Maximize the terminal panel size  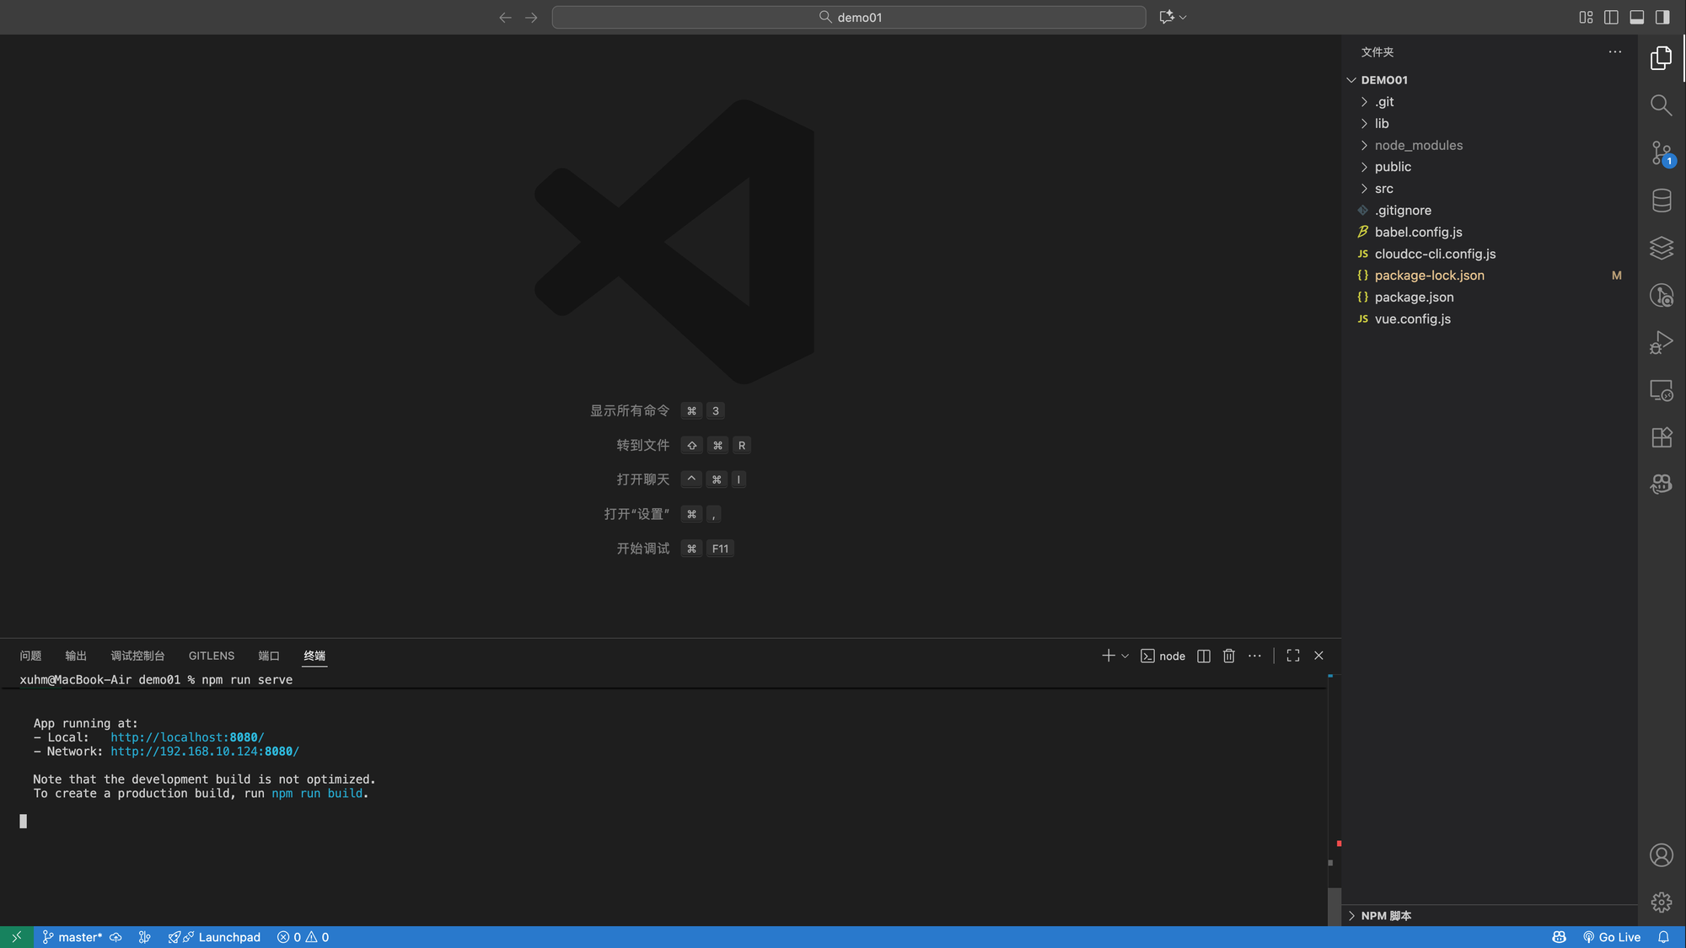[x=1293, y=656]
